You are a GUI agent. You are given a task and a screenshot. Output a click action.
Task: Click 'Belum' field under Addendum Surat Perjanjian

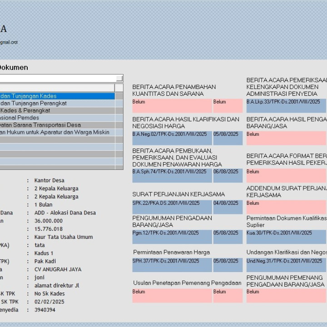coord(286,207)
